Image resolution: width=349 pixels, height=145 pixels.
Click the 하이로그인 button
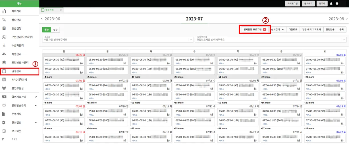[x=293, y=4]
